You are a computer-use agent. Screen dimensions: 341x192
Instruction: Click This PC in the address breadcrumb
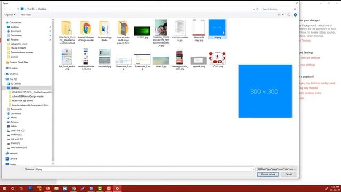[31, 9]
